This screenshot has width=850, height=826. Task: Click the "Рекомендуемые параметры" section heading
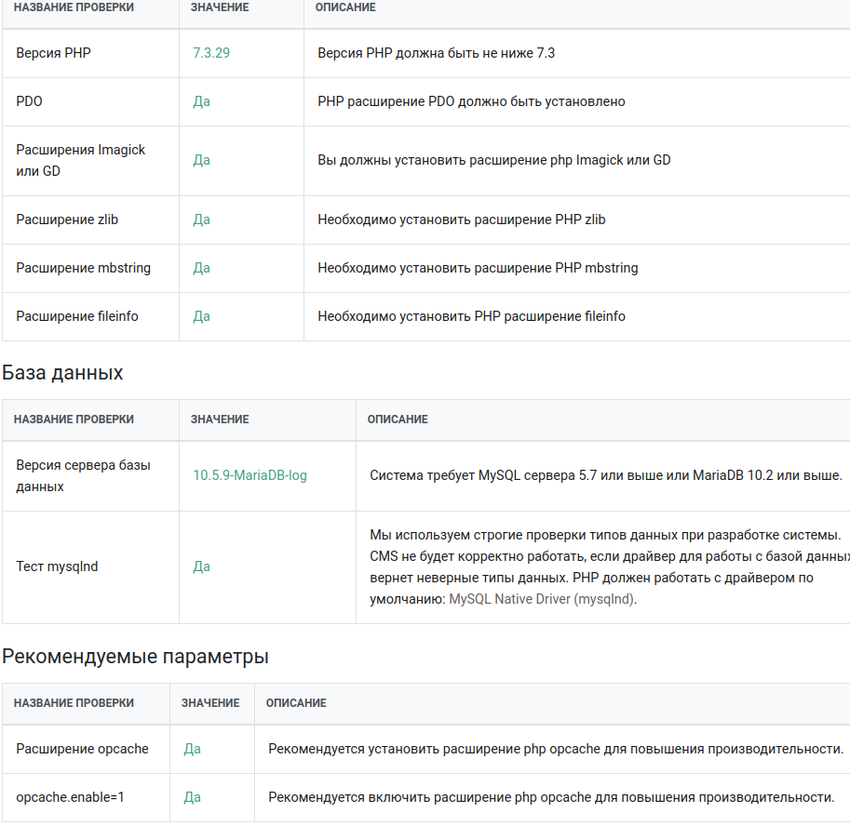[x=135, y=657]
